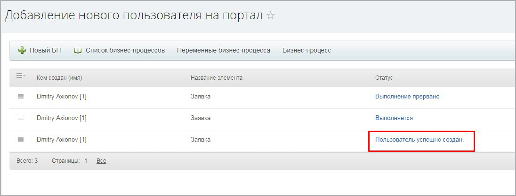Open row menu for Выполнение прервано entry
516x196 pixels.
(x=21, y=97)
